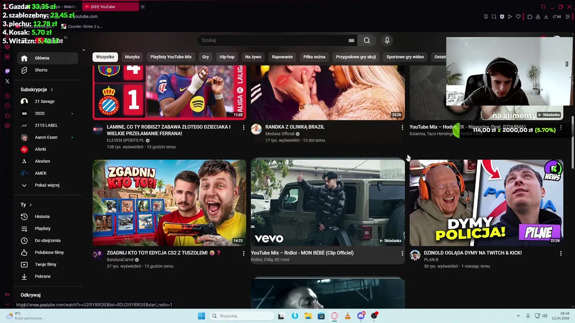Open Historia in the sidebar
The image size is (575, 323).
pyautogui.click(x=48, y=217)
